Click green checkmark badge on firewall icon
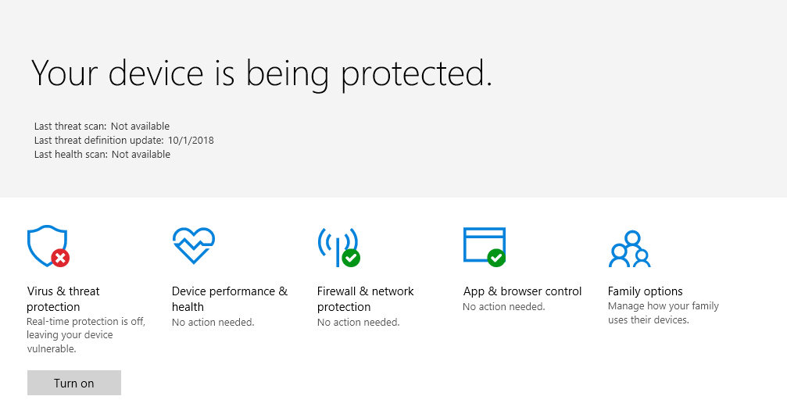The height and width of the screenshot is (414, 787). tap(351, 258)
